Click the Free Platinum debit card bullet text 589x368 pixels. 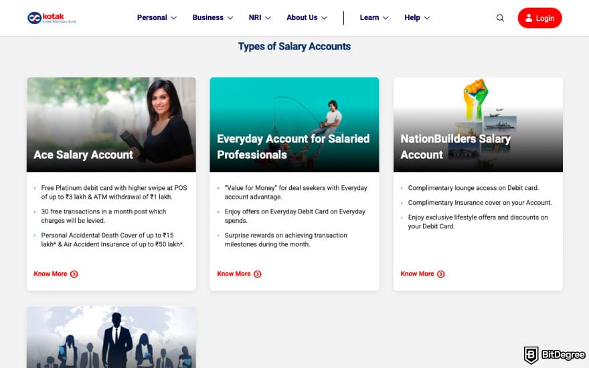(114, 192)
